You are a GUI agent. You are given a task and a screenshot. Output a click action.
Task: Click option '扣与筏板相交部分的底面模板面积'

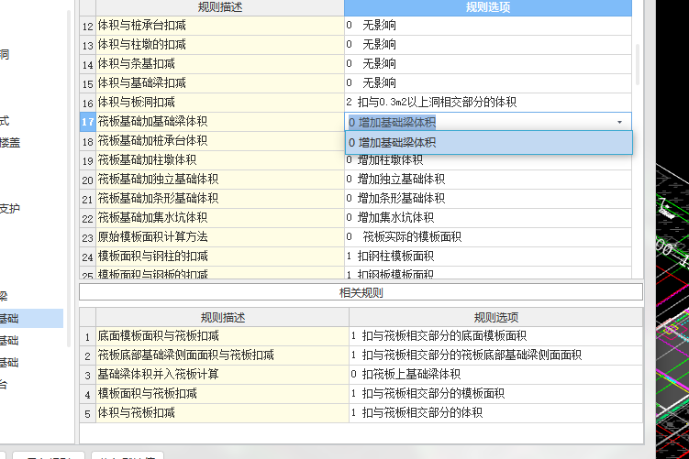click(495, 336)
